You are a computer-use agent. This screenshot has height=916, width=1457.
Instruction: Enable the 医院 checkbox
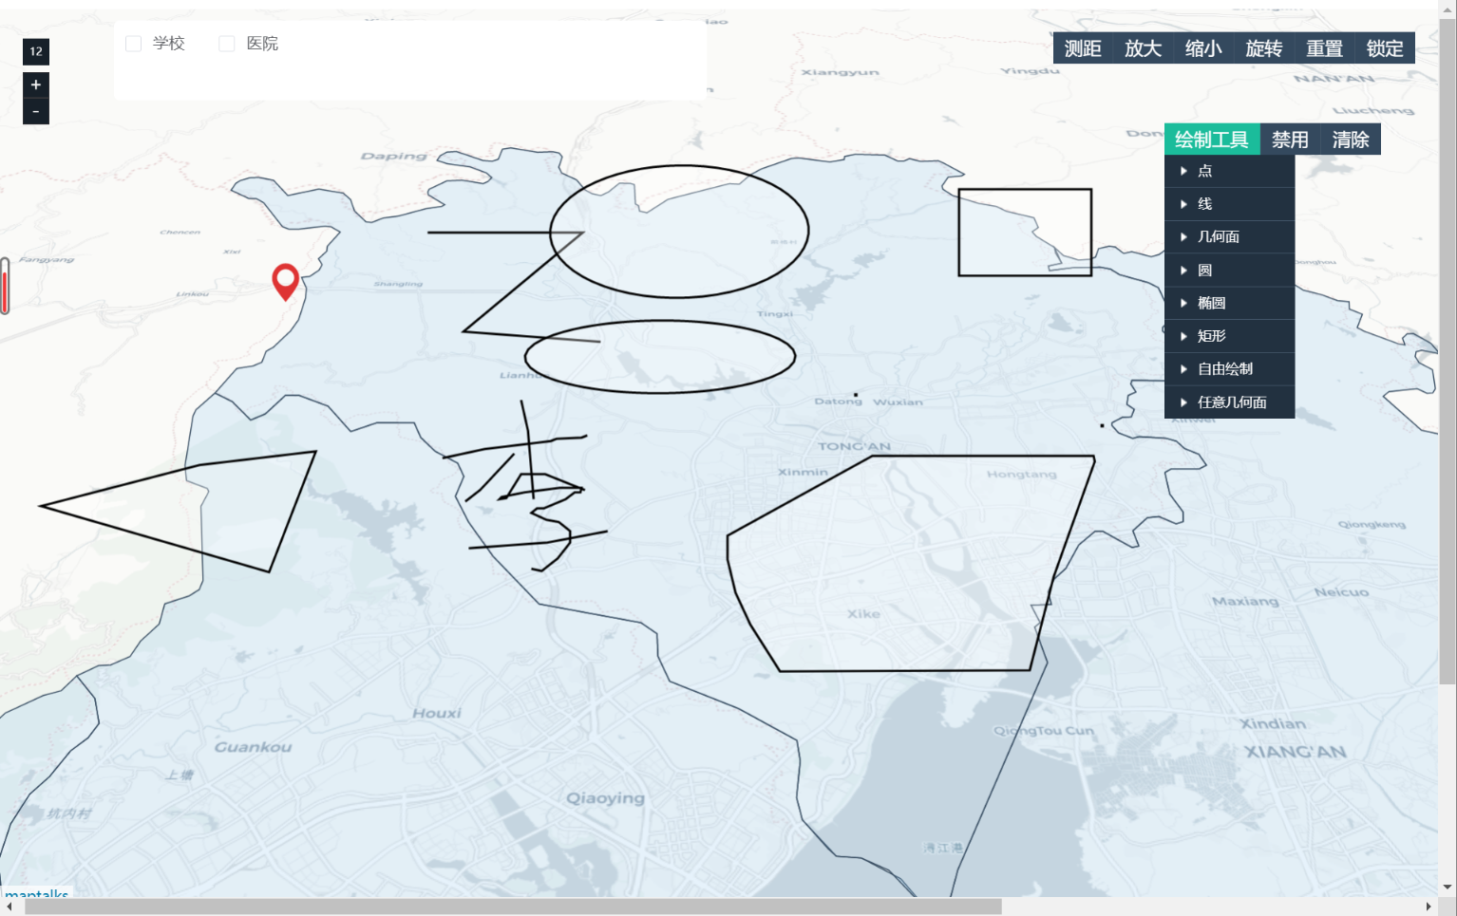pyautogui.click(x=227, y=44)
